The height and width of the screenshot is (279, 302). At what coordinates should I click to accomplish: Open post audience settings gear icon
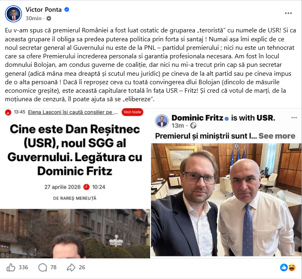point(49,19)
